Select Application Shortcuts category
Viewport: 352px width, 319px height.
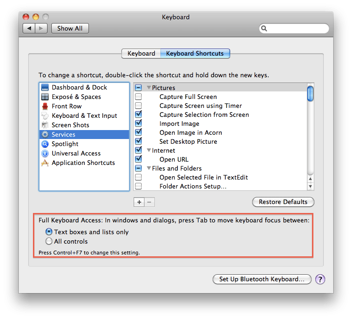pyautogui.click(x=84, y=163)
